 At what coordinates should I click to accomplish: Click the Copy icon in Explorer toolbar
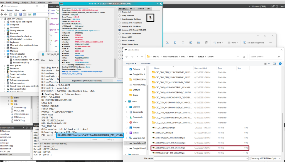[x=175, y=43]
